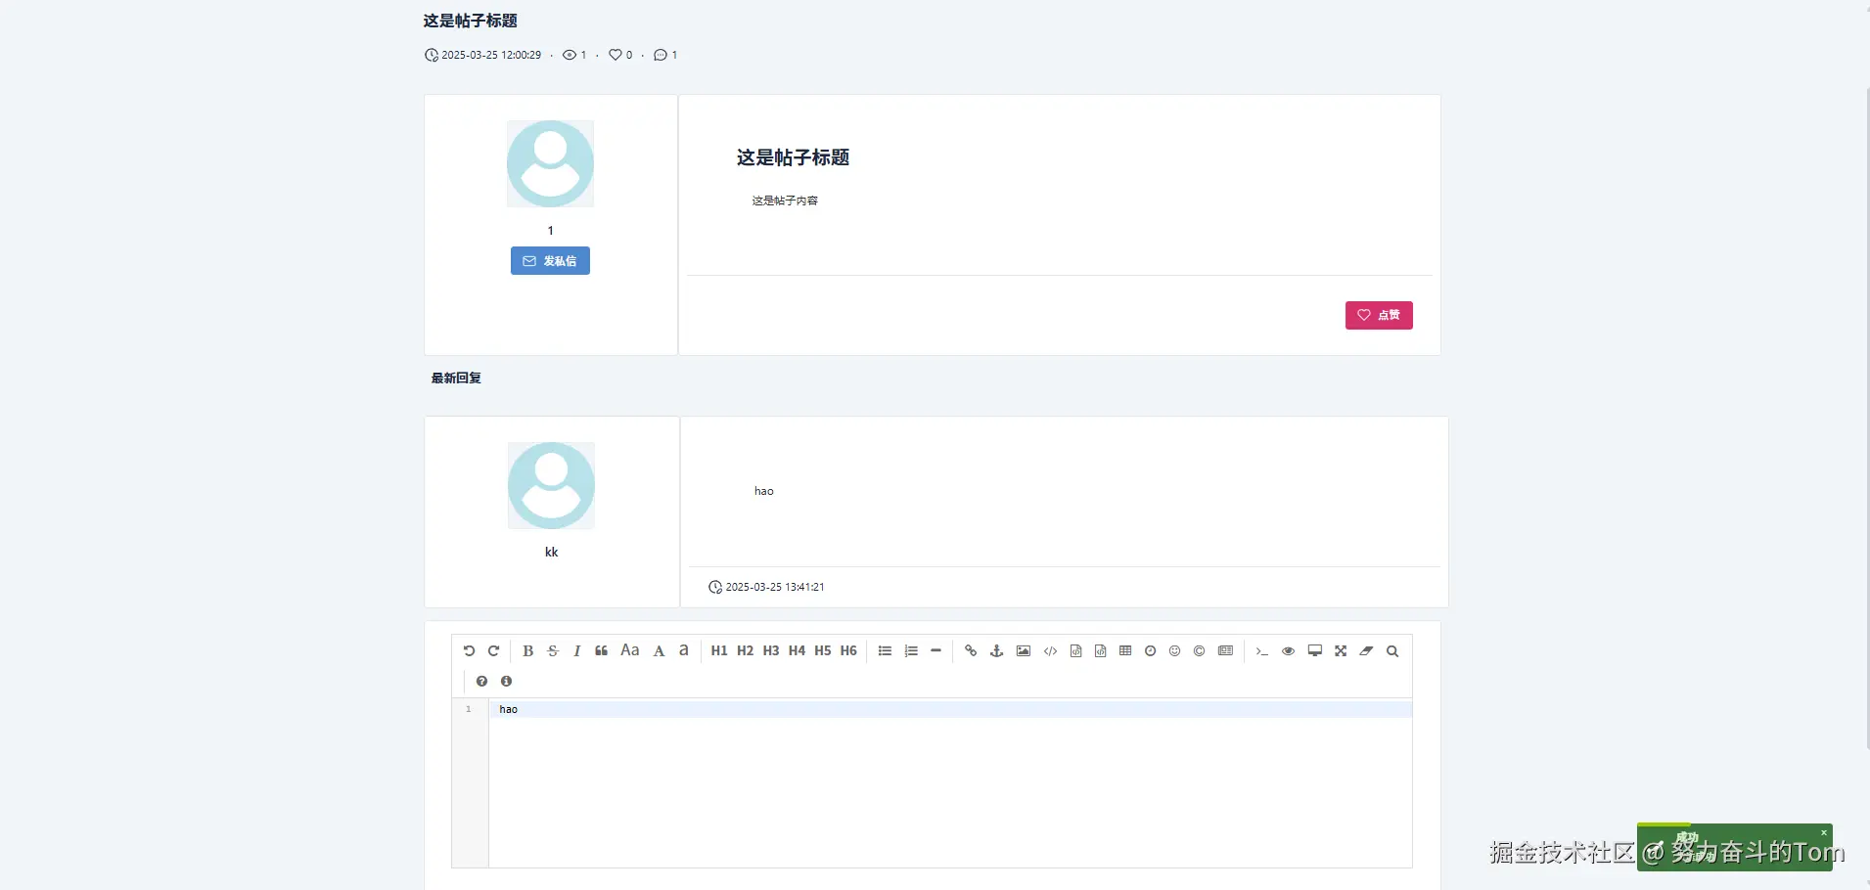Open the emoji picker

click(1175, 651)
